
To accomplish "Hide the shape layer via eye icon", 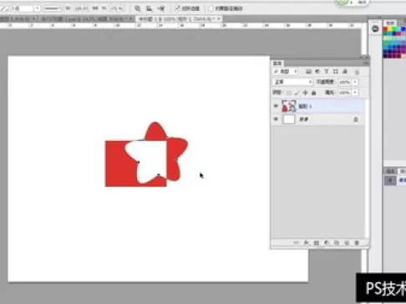I will point(276,106).
